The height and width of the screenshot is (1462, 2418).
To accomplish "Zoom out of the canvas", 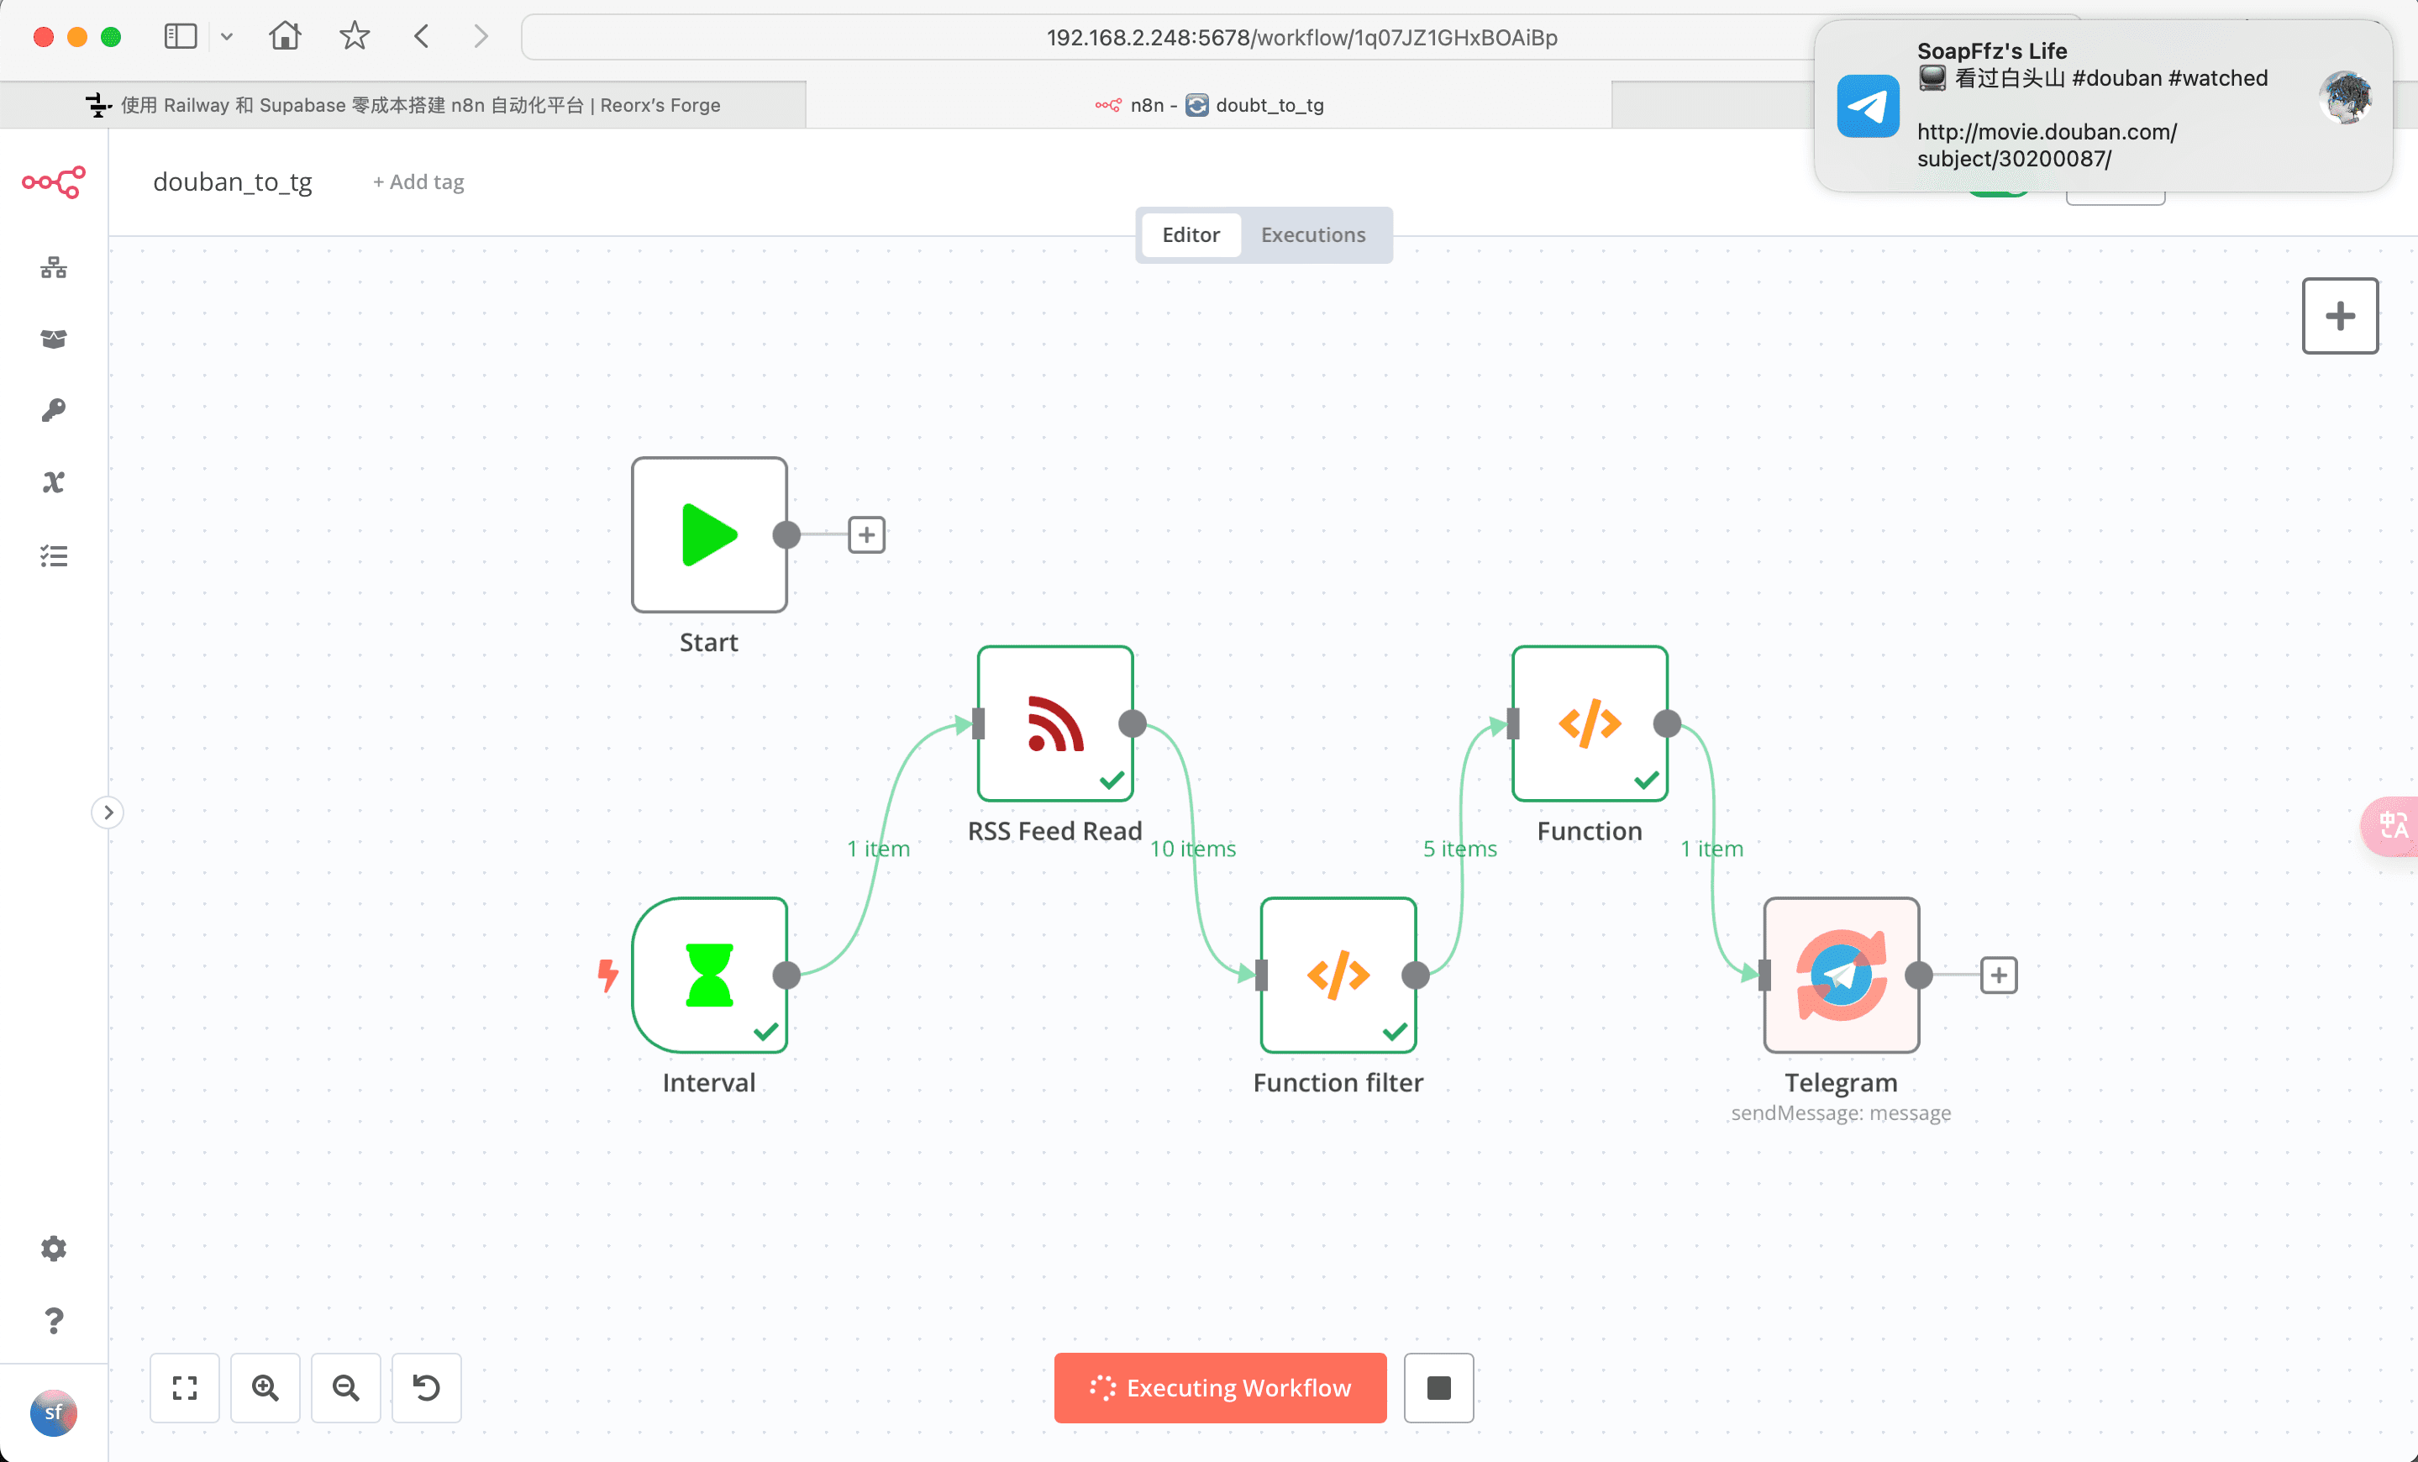I will click(x=345, y=1387).
